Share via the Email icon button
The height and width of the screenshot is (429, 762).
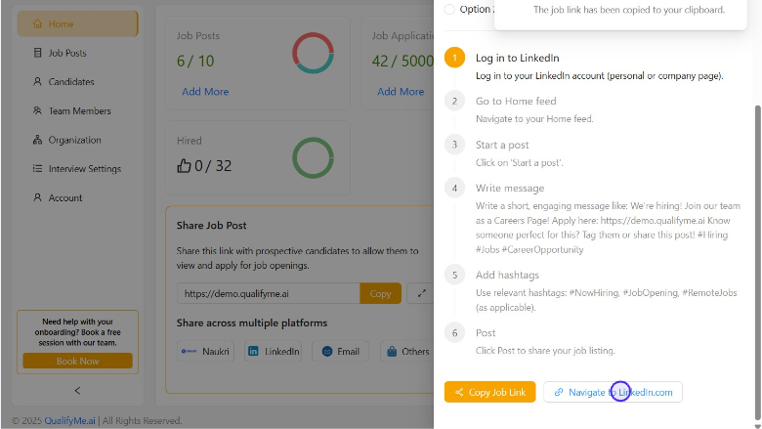(340, 351)
